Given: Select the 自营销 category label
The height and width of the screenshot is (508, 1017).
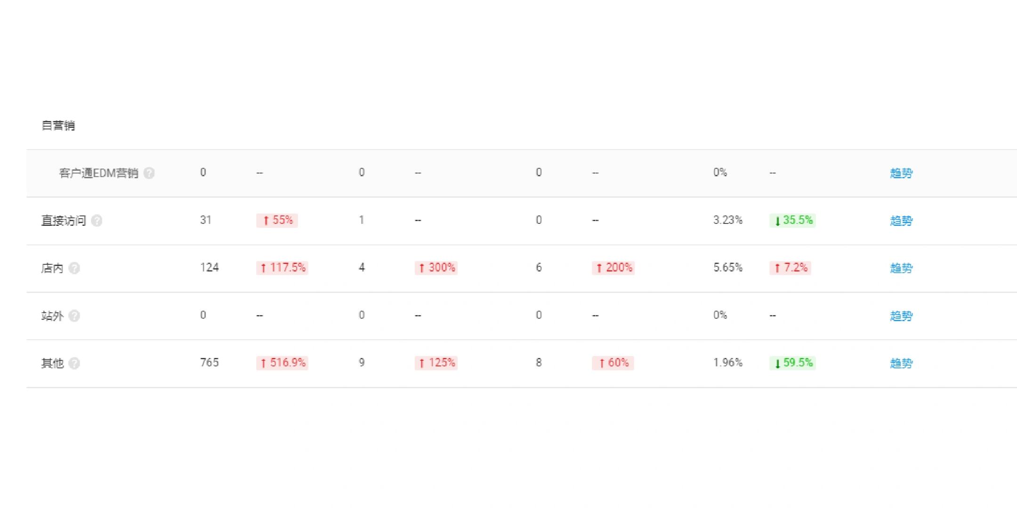Looking at the screenshot, I should coord(58,126).
